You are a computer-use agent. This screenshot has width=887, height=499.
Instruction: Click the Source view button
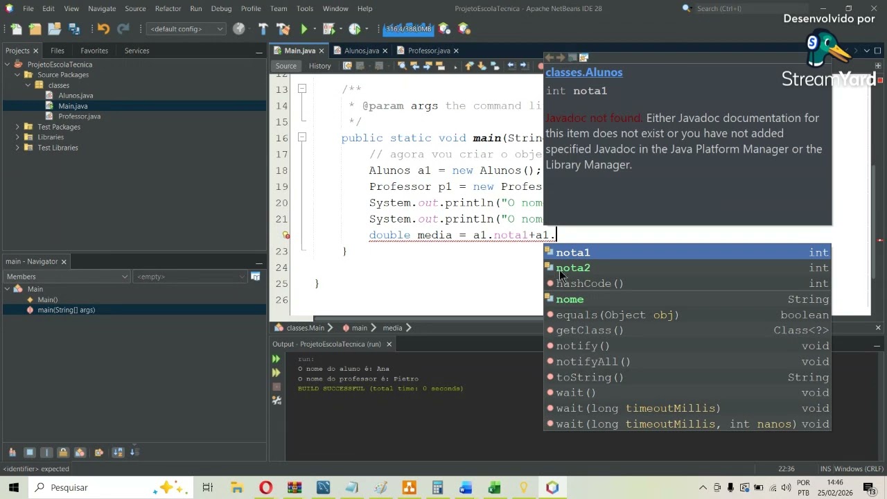(286, 66)
